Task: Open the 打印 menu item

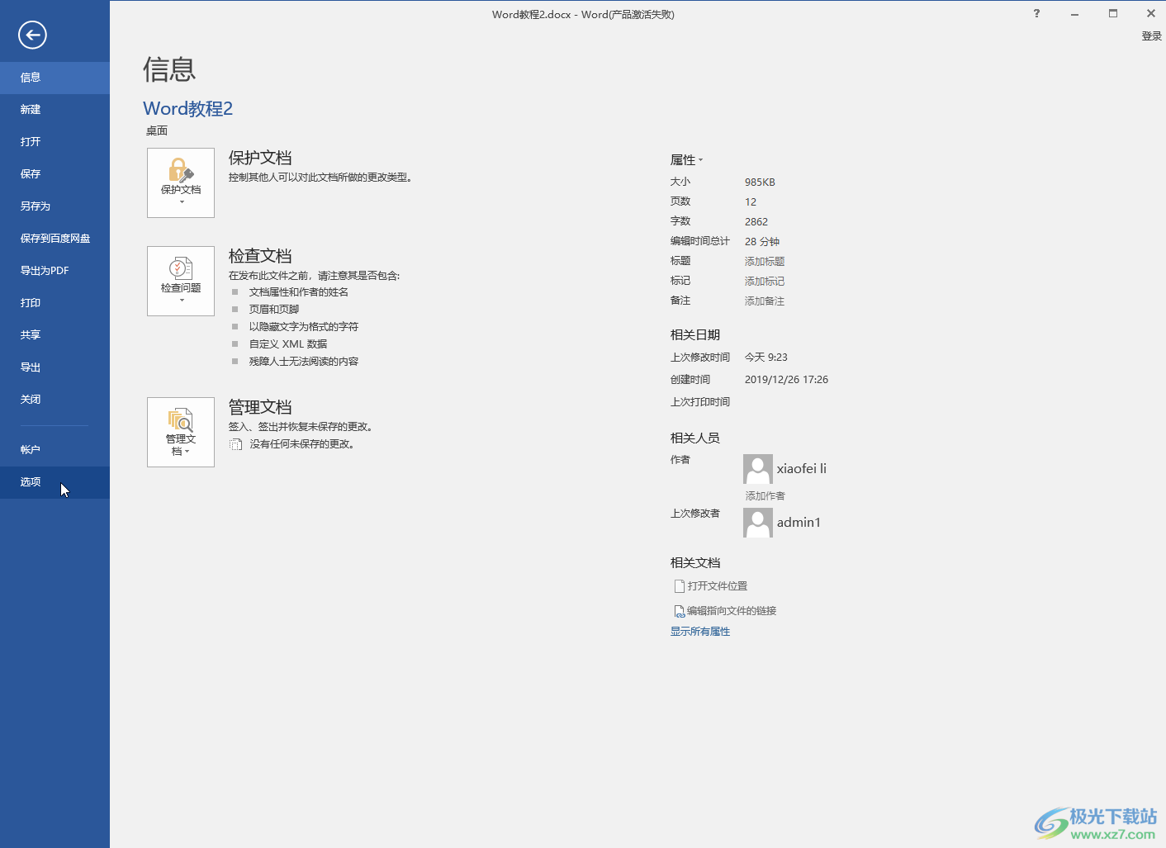Action: (x=55, y=303)
